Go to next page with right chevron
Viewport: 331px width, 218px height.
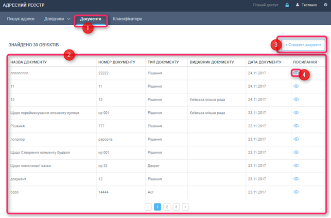coord(185,207)
